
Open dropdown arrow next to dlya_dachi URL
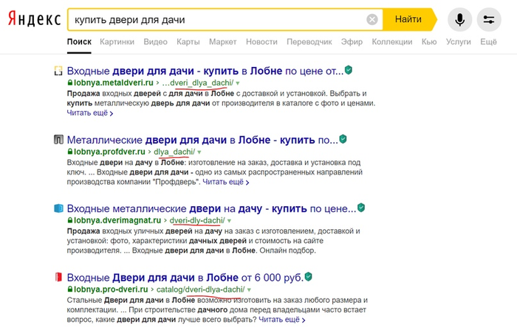point(199,152)
